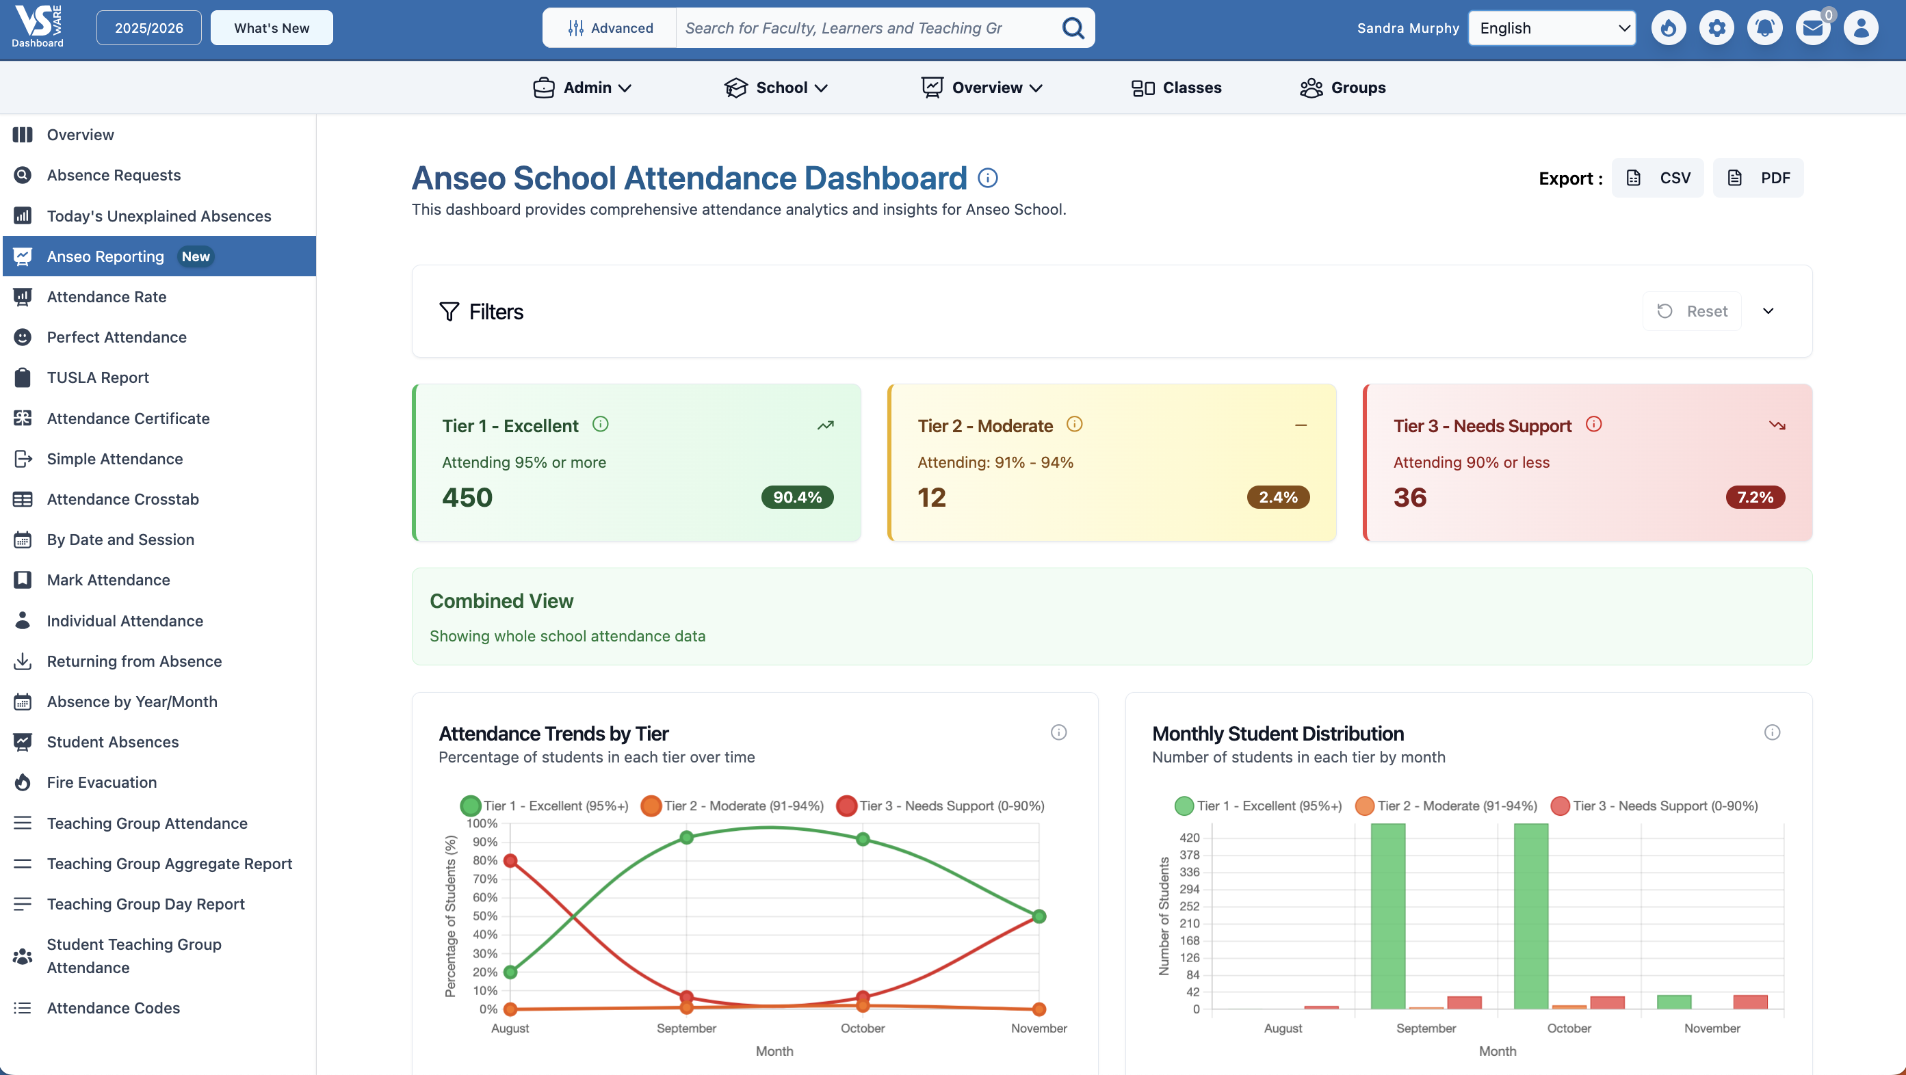
Task: Select Attendance Crosstab in sidebar
Action: 123,499
